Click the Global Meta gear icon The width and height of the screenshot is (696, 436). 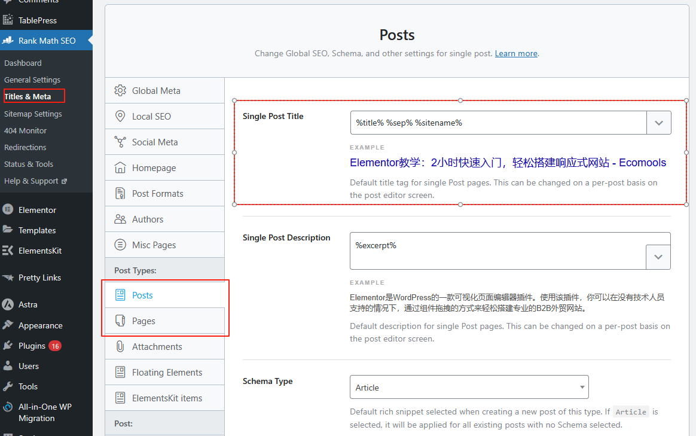pos(120,91)
